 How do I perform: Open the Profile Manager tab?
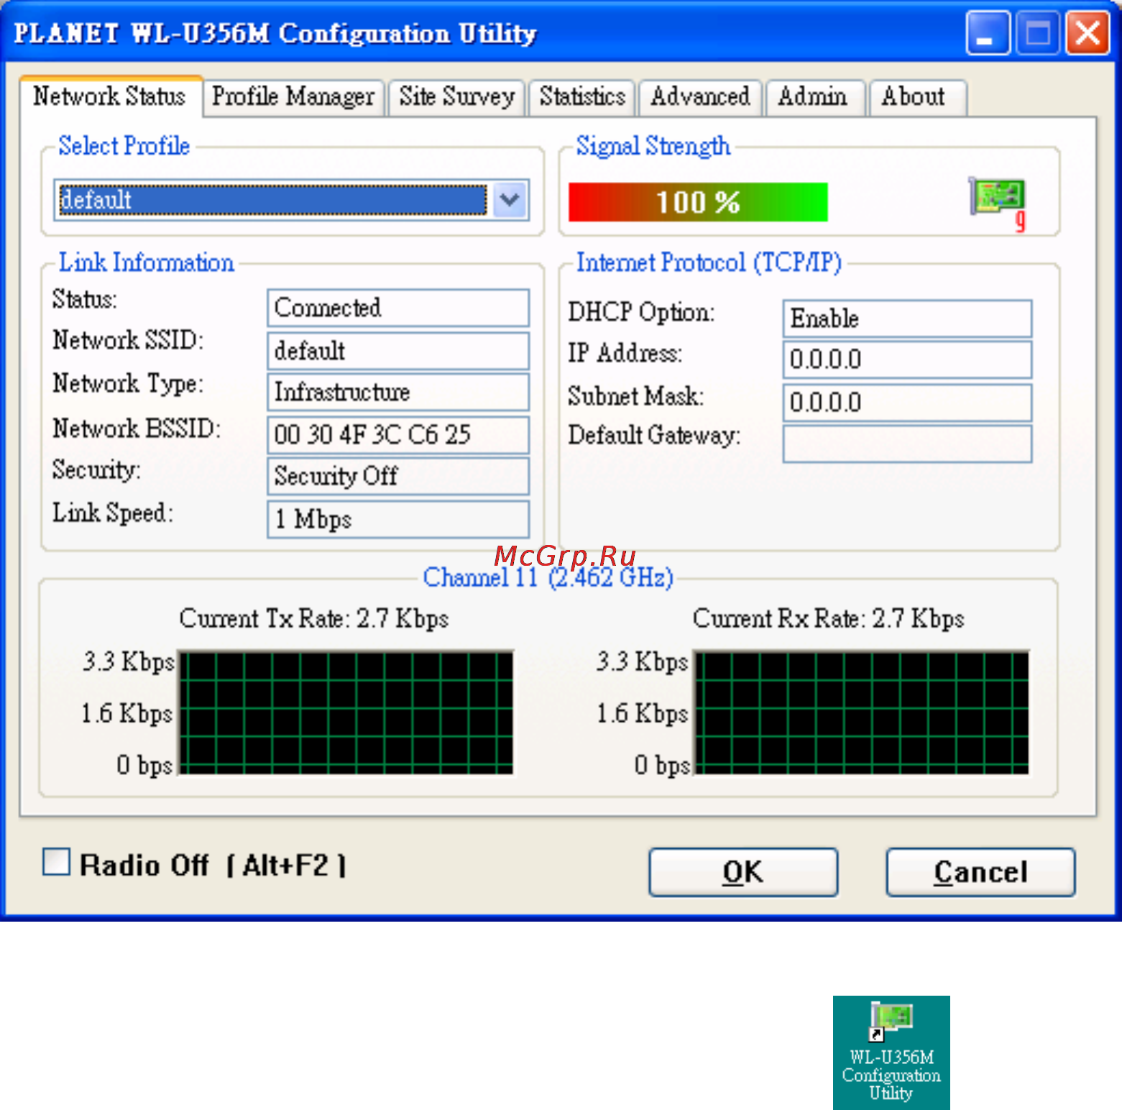[x=293, y=97]
